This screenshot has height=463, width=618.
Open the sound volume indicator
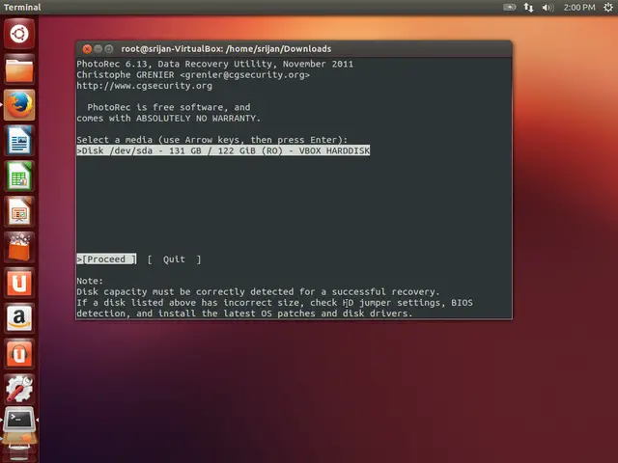pos(548,7)
